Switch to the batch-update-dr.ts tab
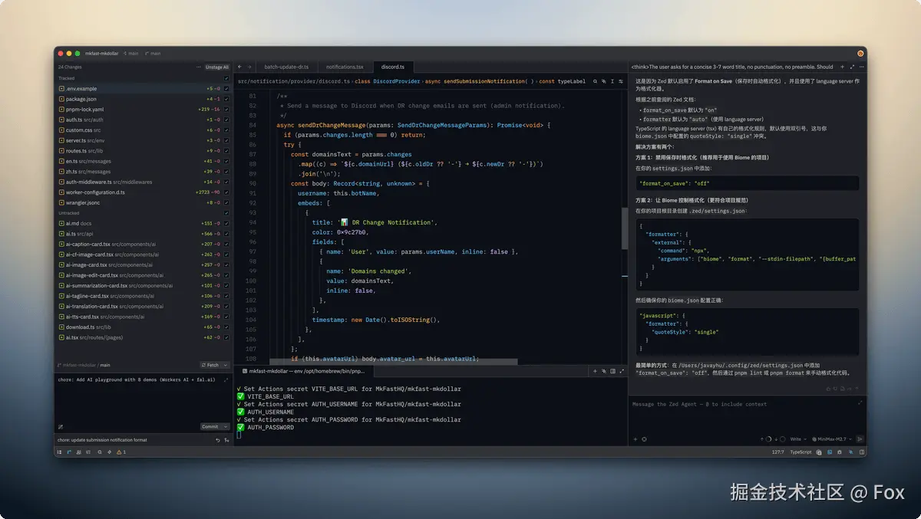 tap(286, 67)
